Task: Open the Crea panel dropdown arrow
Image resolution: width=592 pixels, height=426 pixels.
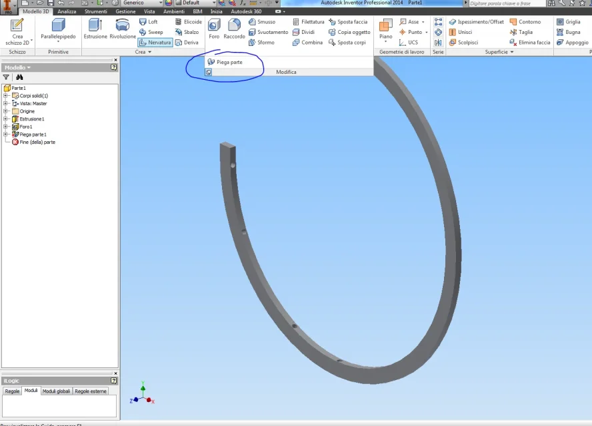Action: (x=150, y=52)
